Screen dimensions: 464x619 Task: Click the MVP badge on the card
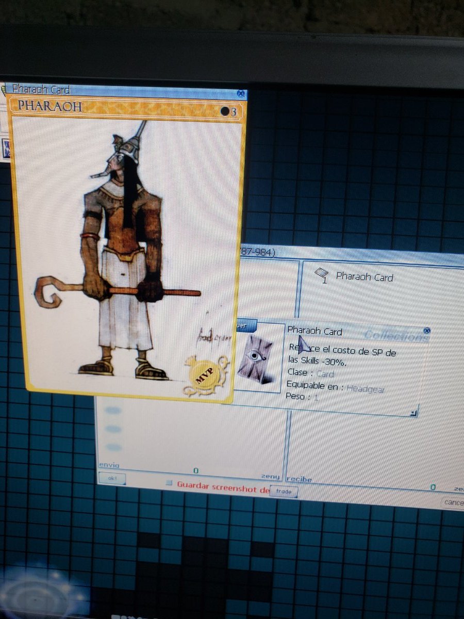point(206,377)
